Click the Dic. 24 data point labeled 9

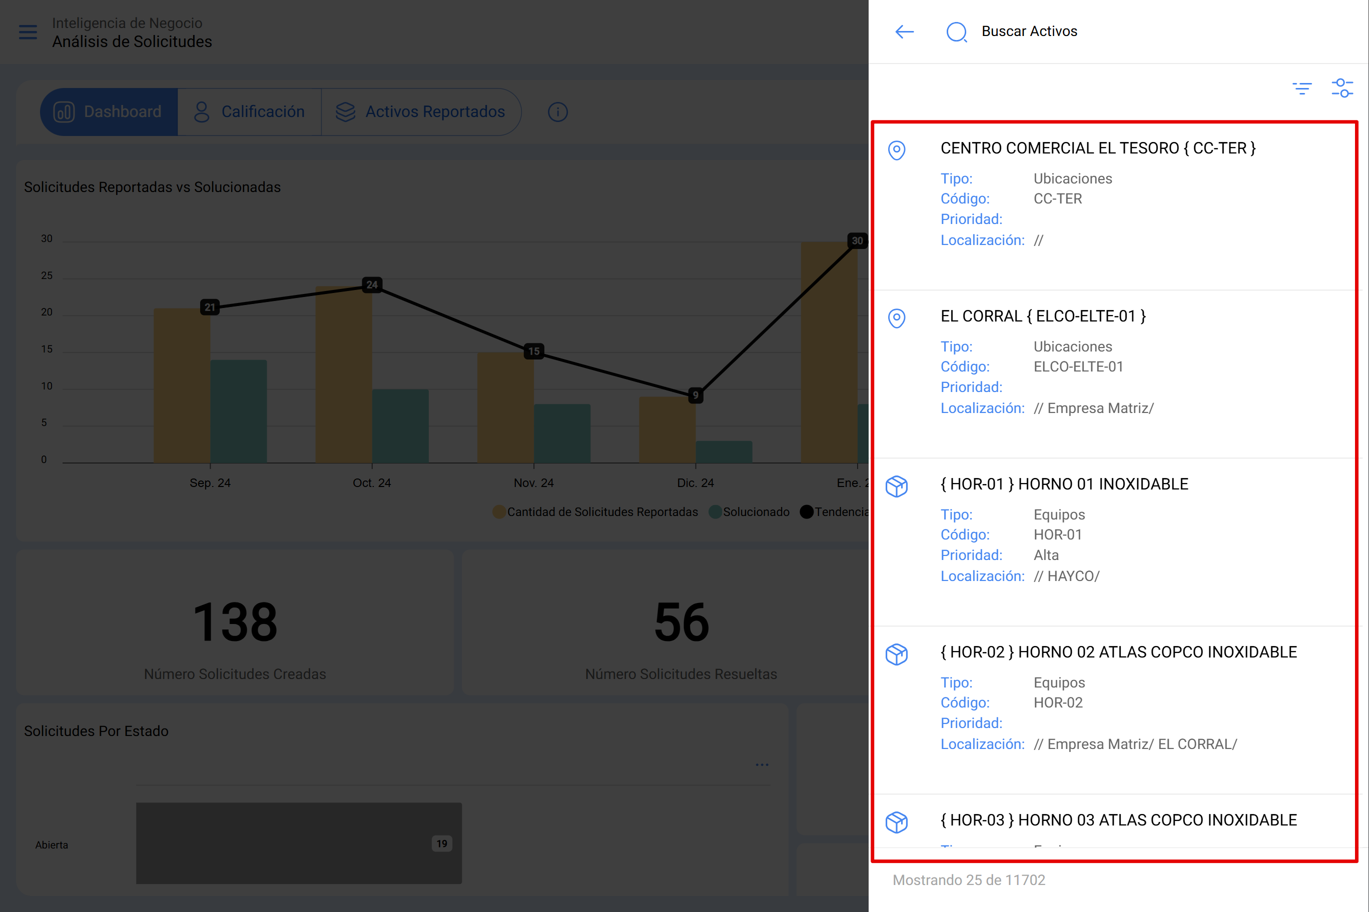696,395
